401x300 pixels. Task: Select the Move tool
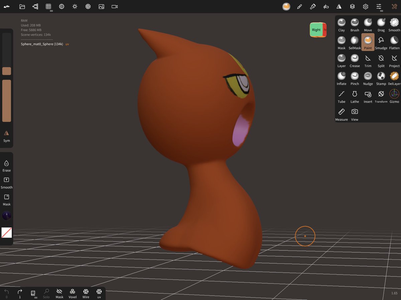[368, 25]
